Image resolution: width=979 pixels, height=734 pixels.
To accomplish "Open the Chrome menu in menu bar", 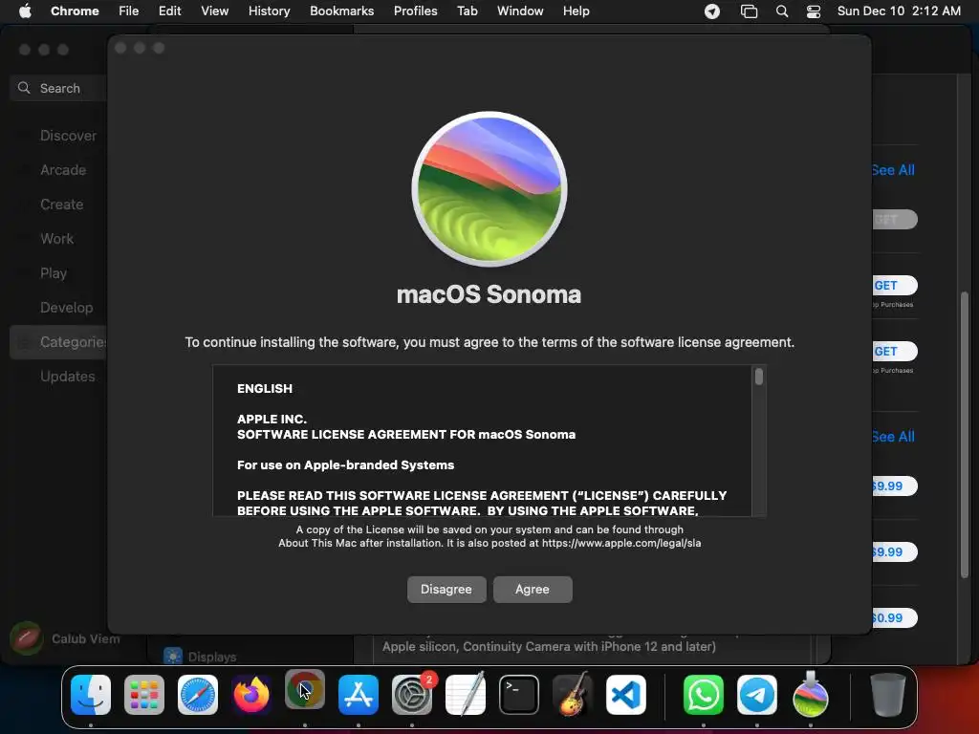I will coord(75,11).
